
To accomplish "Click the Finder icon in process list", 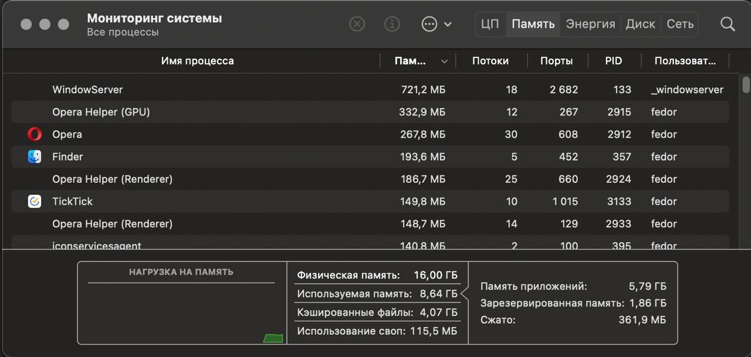I will tap(35, 157).
